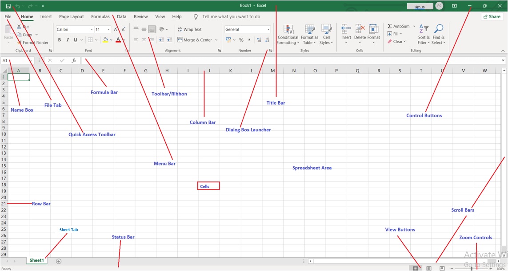Switch to the Formulas tab

click(x=100, y=16)
